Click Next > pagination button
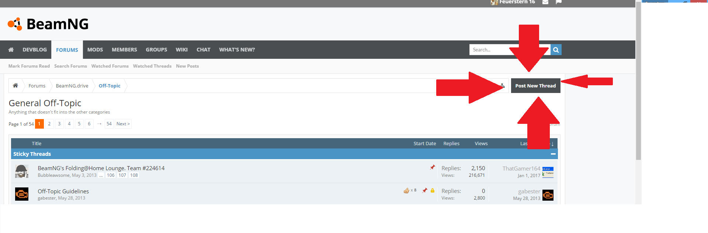This screenshot has width=708, height=233. pos(123,124)
